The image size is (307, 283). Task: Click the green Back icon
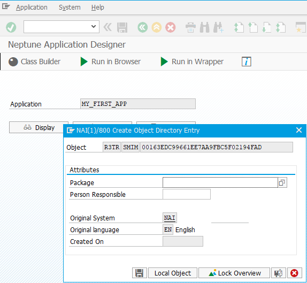[142, 27]
